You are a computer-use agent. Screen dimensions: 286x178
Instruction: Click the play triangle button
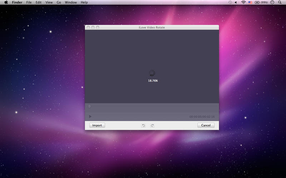click(x=90, y=116)
